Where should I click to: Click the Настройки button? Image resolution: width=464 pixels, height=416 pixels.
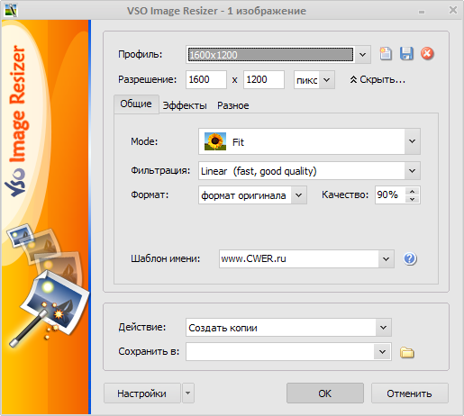[141, 393]
